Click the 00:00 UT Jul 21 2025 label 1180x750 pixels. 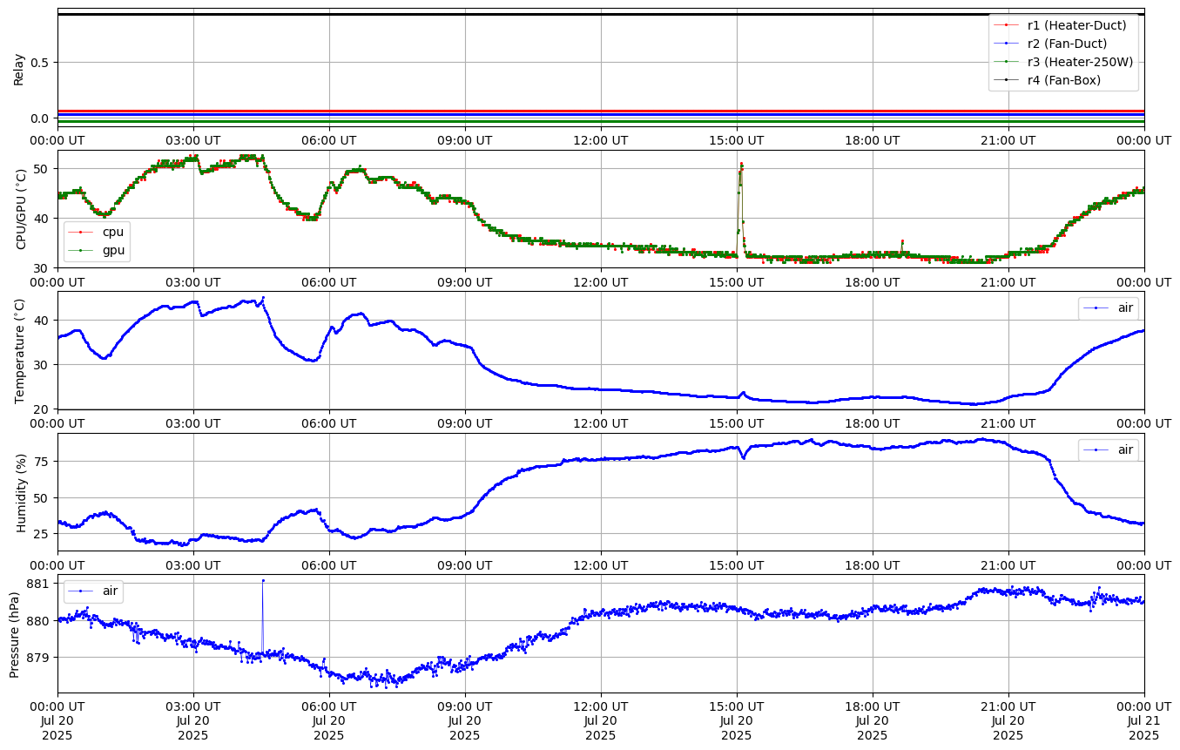[1144, 720]
